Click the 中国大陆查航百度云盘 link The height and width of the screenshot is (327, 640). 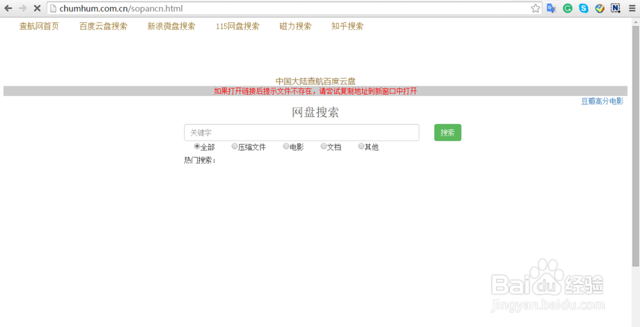(316, 81)
